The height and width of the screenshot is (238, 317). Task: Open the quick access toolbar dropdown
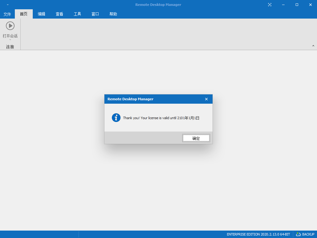[x=8, y=5]
